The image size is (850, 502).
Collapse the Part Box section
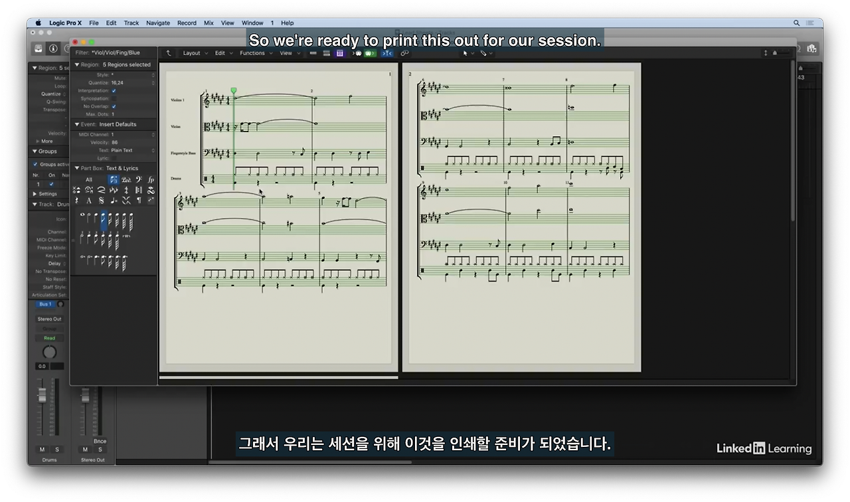click(x=77, y=169)
